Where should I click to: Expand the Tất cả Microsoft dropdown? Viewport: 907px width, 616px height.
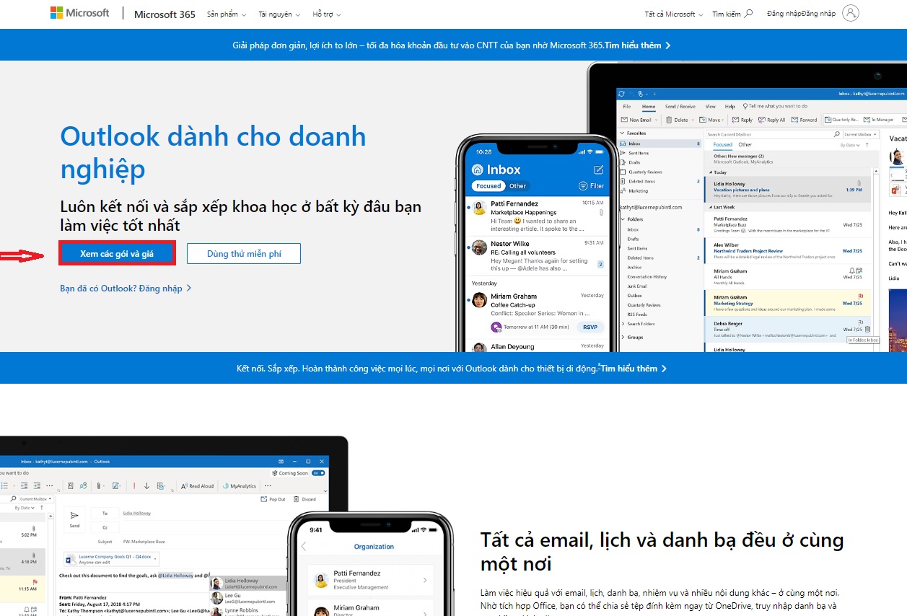pos(673,14)
